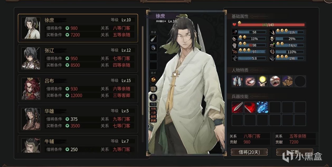This screenshot has height=167, width=332.
Task: Click the screaming face trait icon
Action: (275, 81)
